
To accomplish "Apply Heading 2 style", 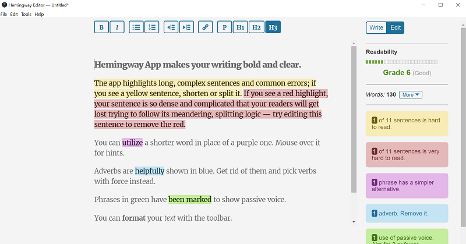I will pos(256,27).
